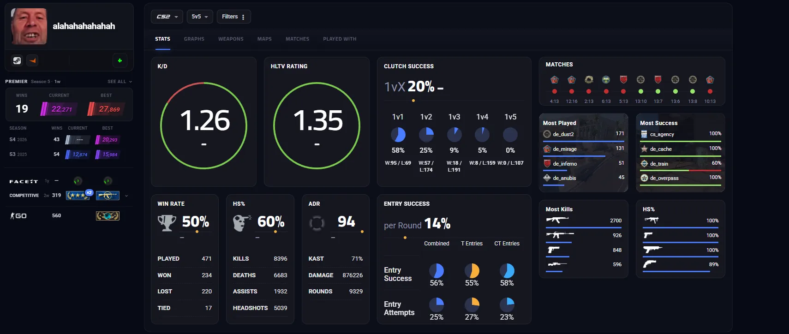Select de_dust2 in Most Played
Screen dimensions: 789x334
(x=584, y=135)
